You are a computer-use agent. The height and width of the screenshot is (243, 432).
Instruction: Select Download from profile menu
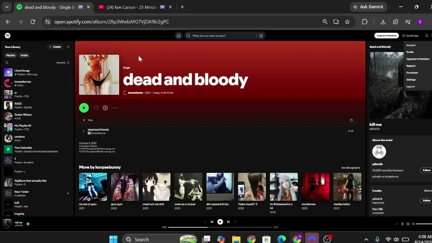[412, 73]
